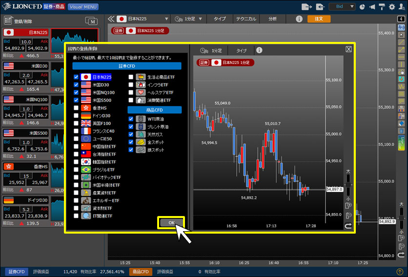Click the export file arrow icon

[x=306, y=7]
